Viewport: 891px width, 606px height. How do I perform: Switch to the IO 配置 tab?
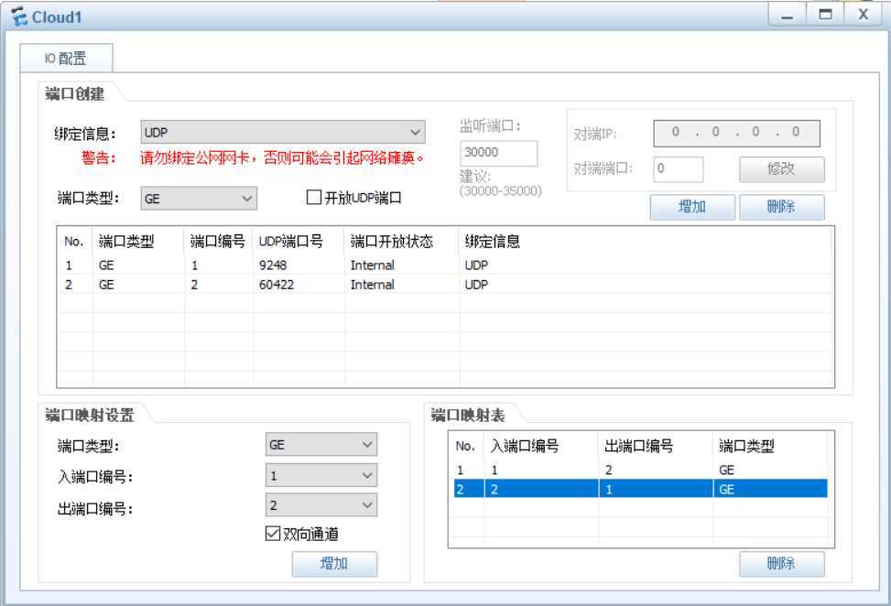[68, 57]
